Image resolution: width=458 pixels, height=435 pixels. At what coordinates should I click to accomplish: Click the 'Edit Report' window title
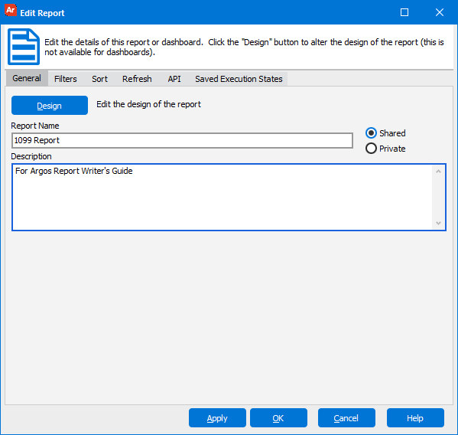42,13
